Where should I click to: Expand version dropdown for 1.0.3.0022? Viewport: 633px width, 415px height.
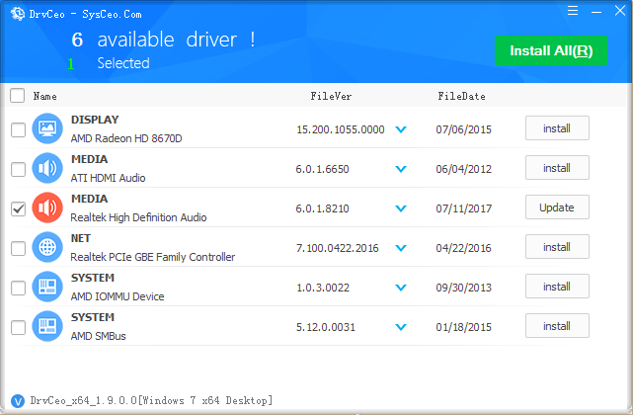click(401, 288)
